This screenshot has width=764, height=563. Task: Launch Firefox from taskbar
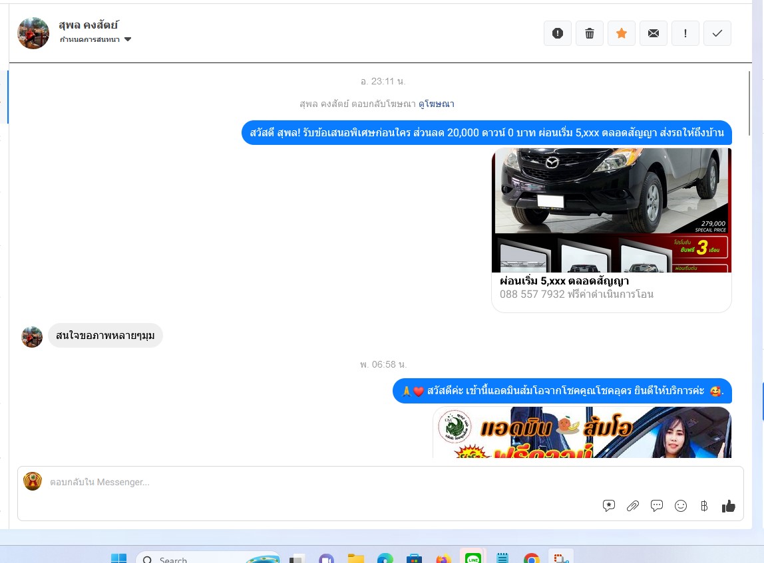(444, 558)
